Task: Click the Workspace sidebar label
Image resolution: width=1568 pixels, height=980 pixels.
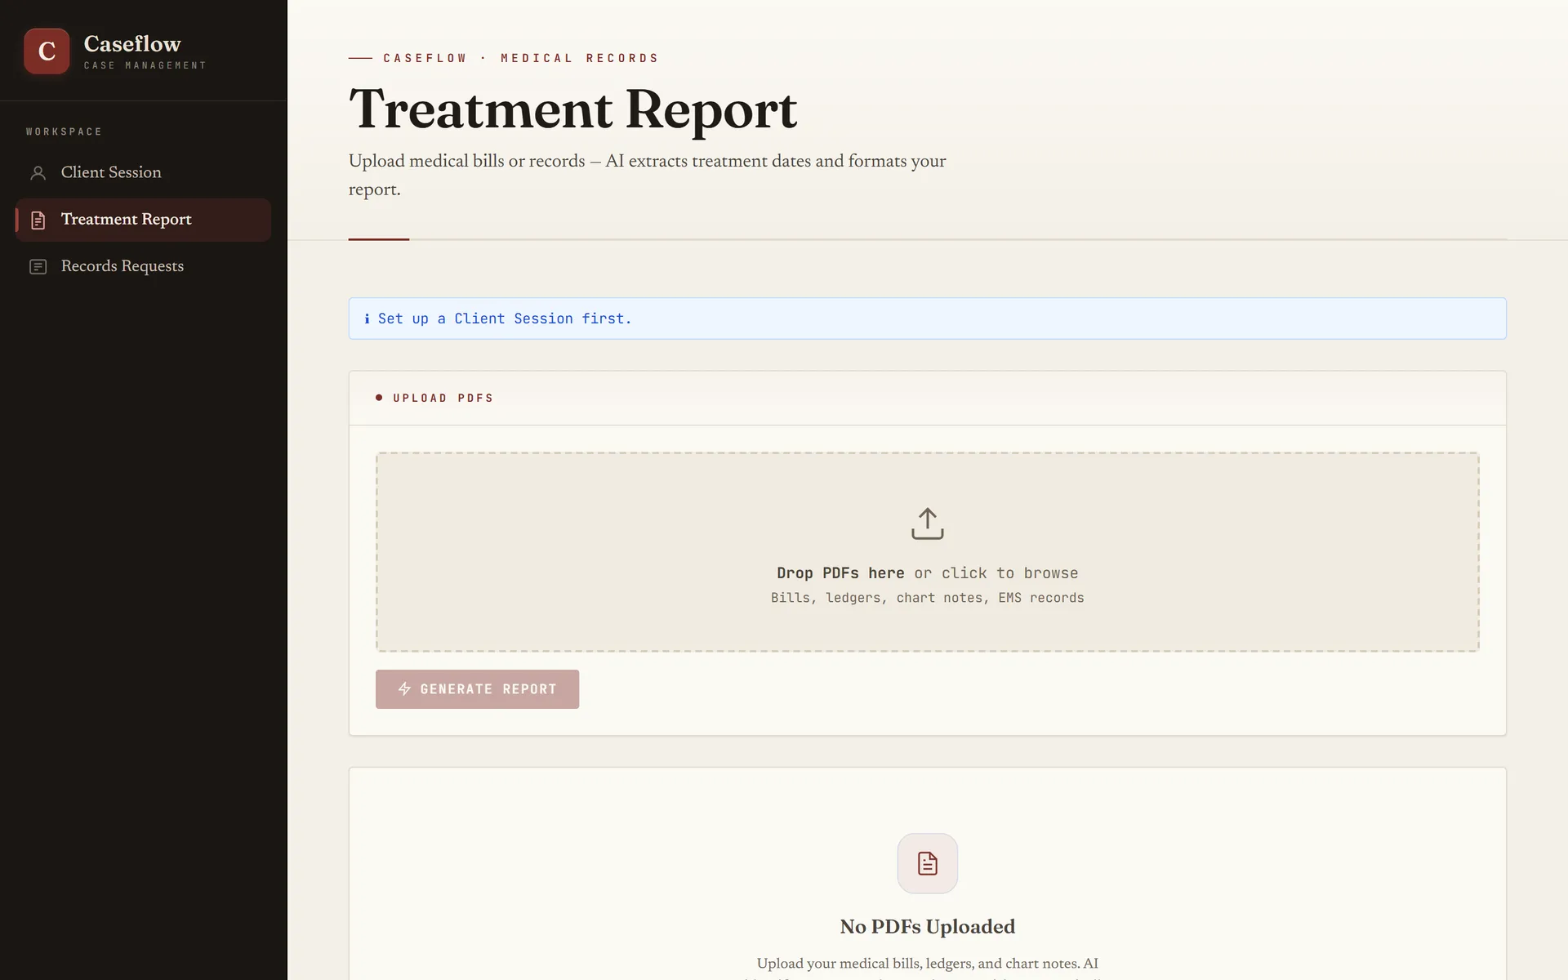Action: click(x=64, y=131)
